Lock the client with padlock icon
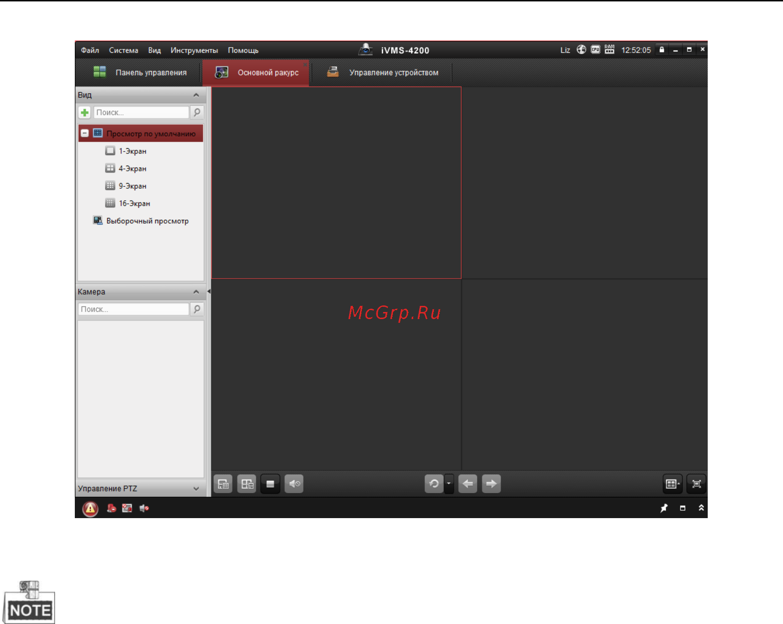 point(662,49)
